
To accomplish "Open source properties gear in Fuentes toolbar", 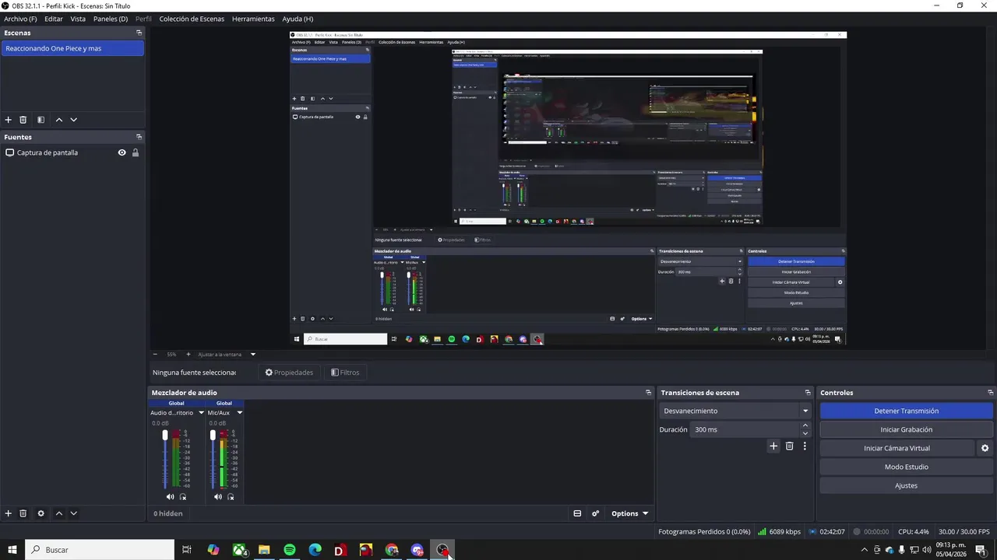I will click(41, 513).
